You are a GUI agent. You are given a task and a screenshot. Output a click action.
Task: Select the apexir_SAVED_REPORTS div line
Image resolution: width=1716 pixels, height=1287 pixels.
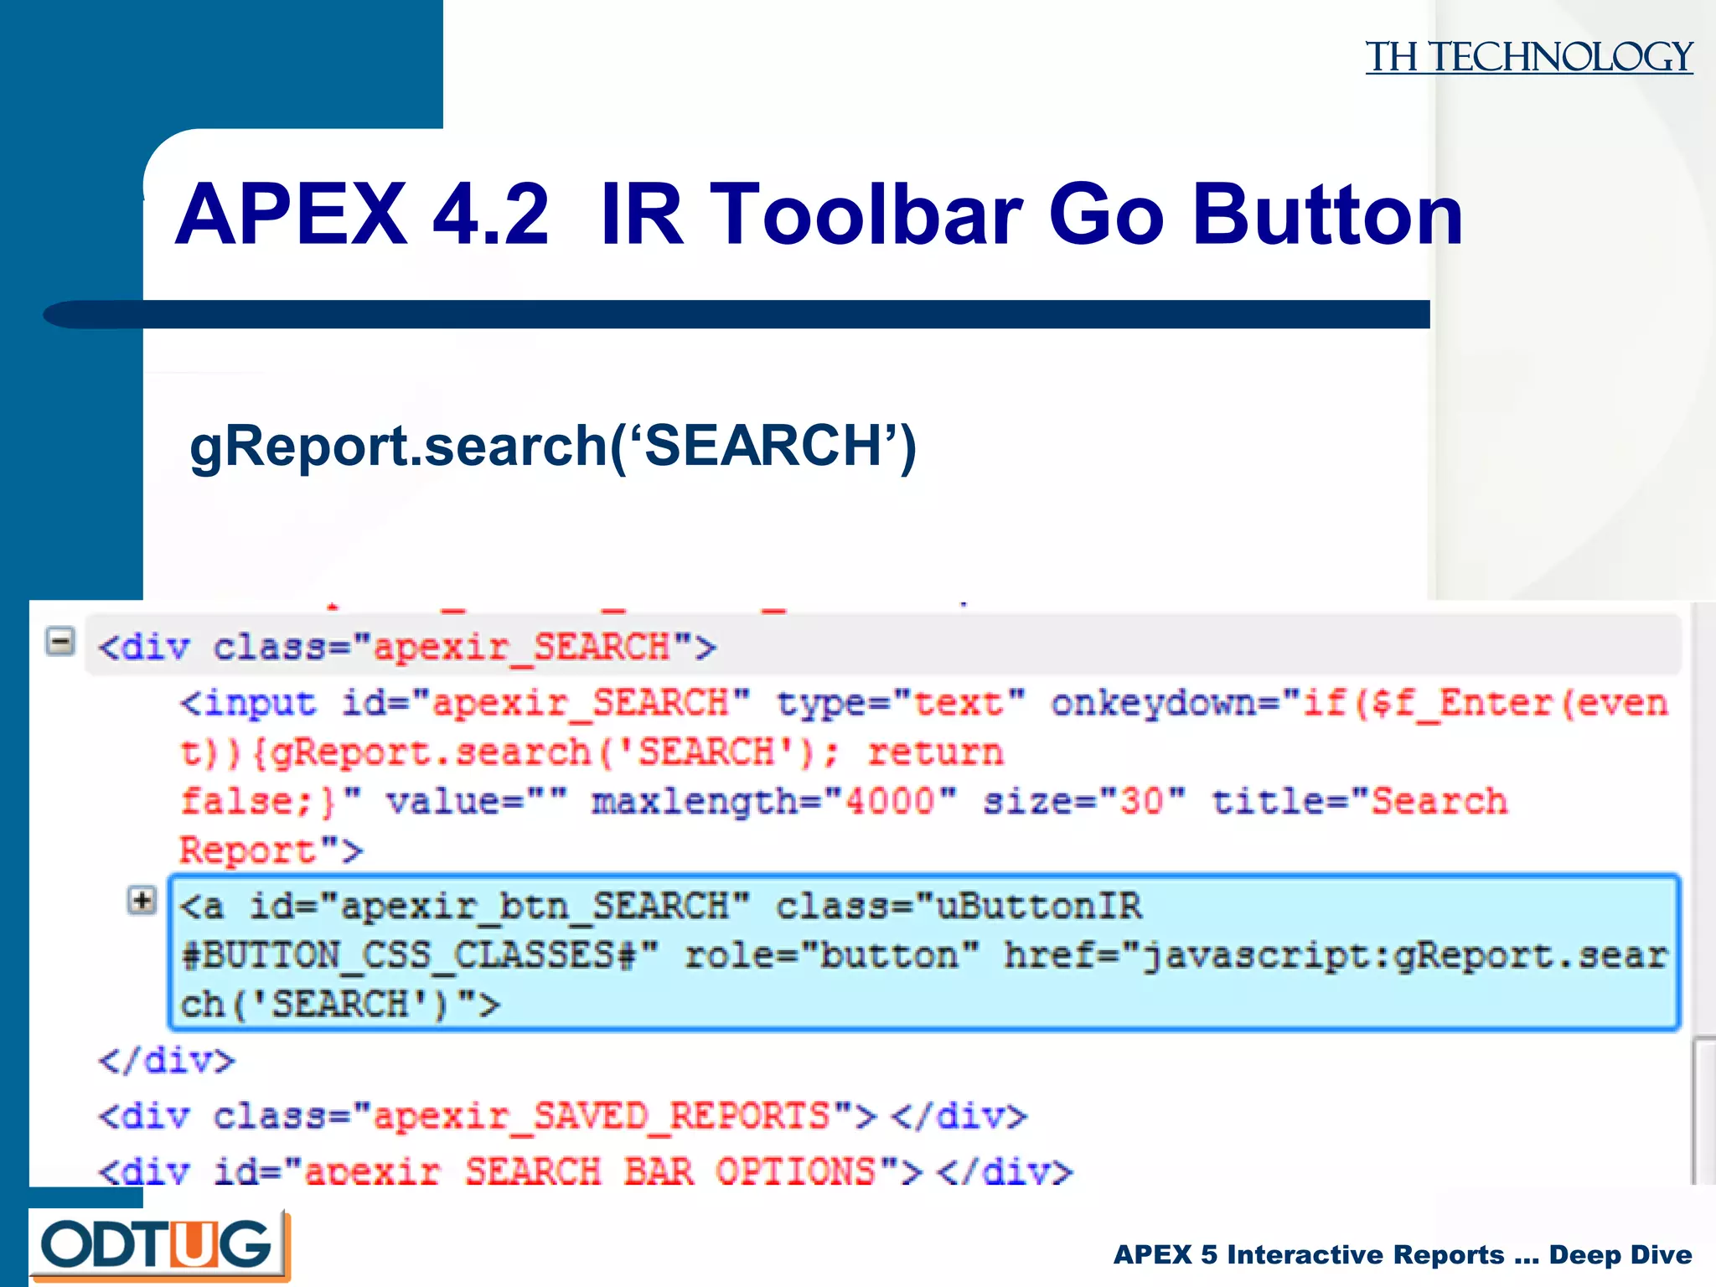[562, 1116]
